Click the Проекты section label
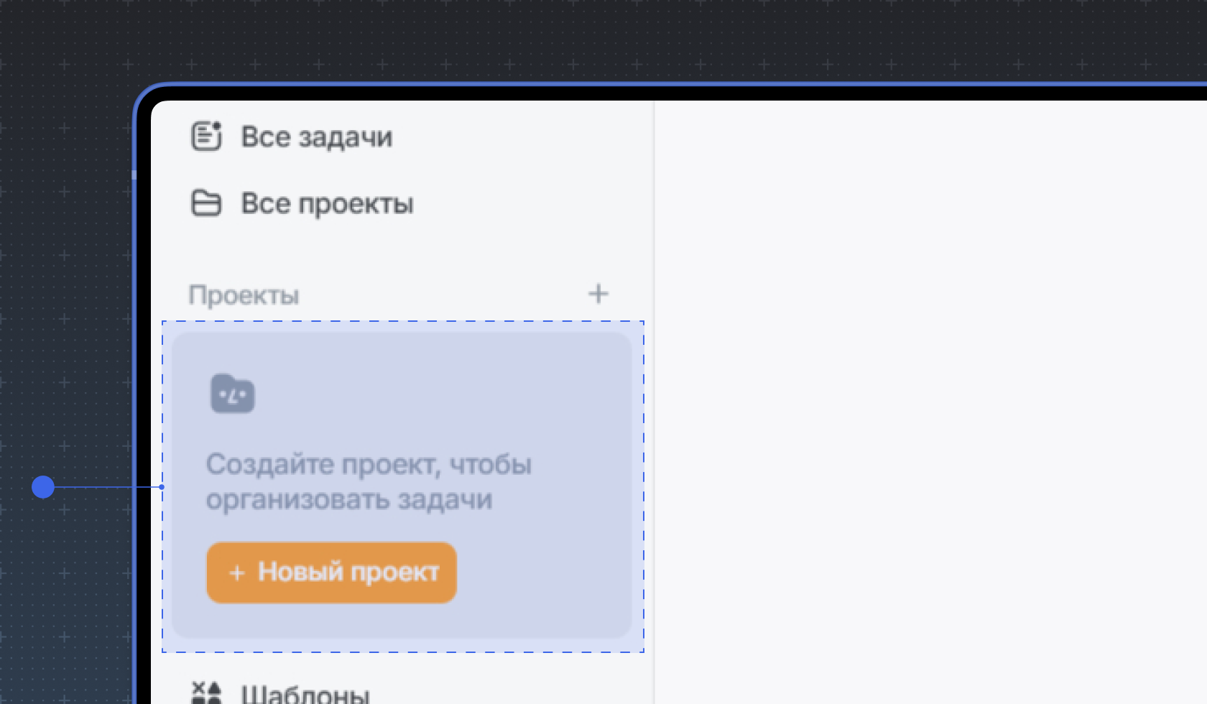The width and height of the screenshot is (1207, 704). click(x=244, y=295)
